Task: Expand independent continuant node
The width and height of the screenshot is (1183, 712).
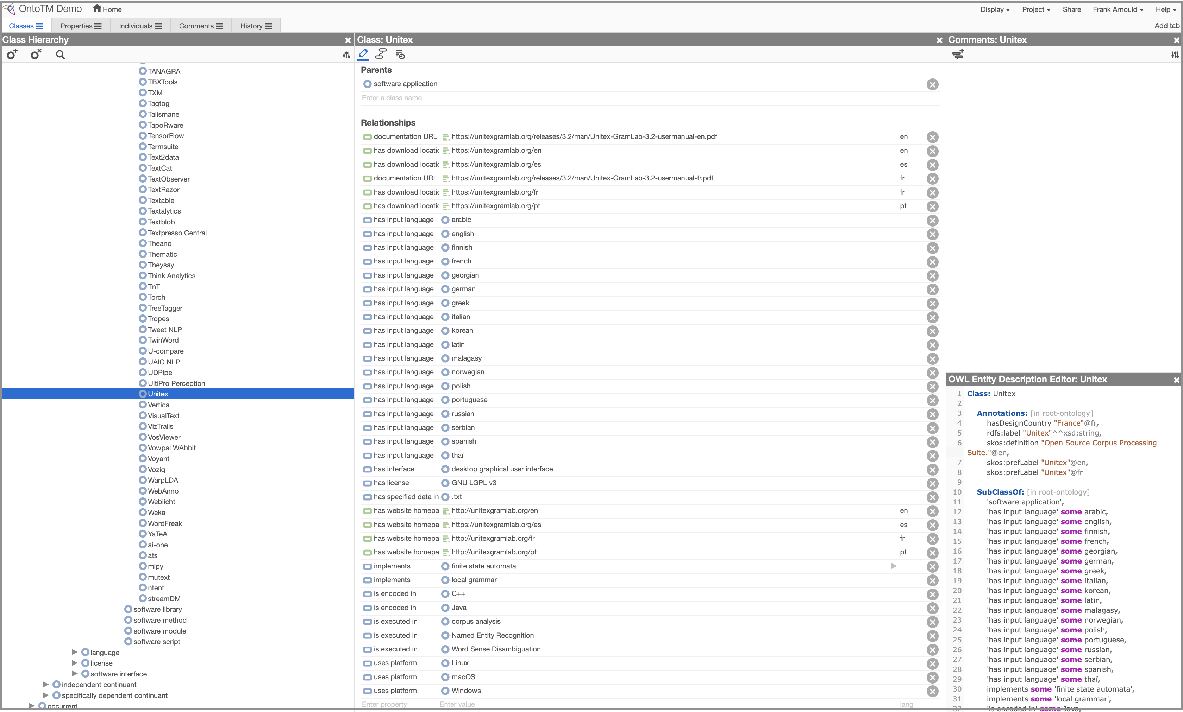Action: (x=46, y=684)
